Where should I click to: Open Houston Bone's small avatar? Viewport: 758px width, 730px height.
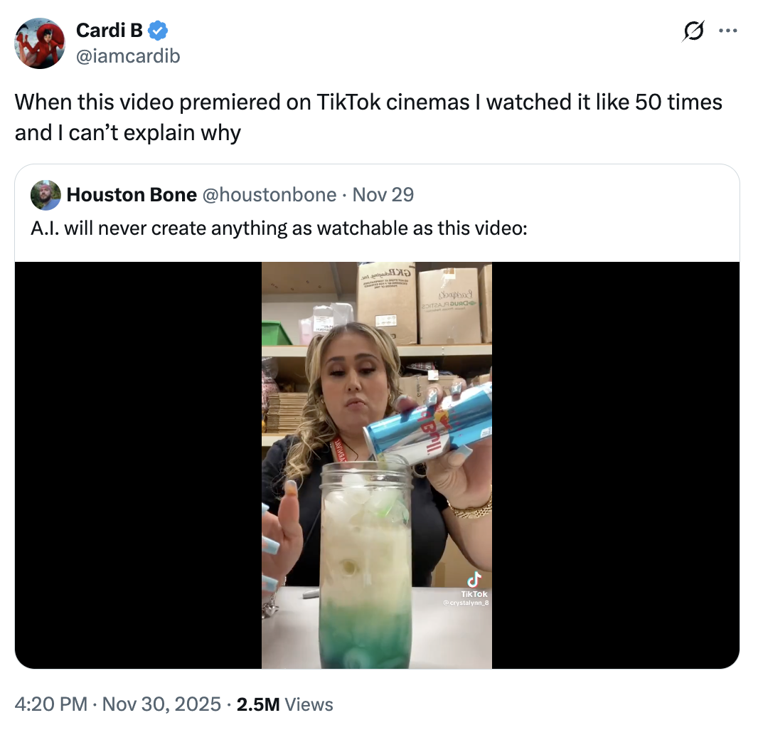coord(46,195)
